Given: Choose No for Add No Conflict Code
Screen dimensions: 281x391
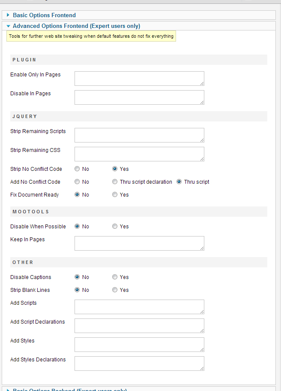Looking at the screenshot, I should [77, 182].
